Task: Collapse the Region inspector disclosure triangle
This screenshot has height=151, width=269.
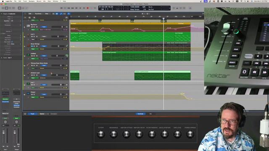Action: [2, 14]
